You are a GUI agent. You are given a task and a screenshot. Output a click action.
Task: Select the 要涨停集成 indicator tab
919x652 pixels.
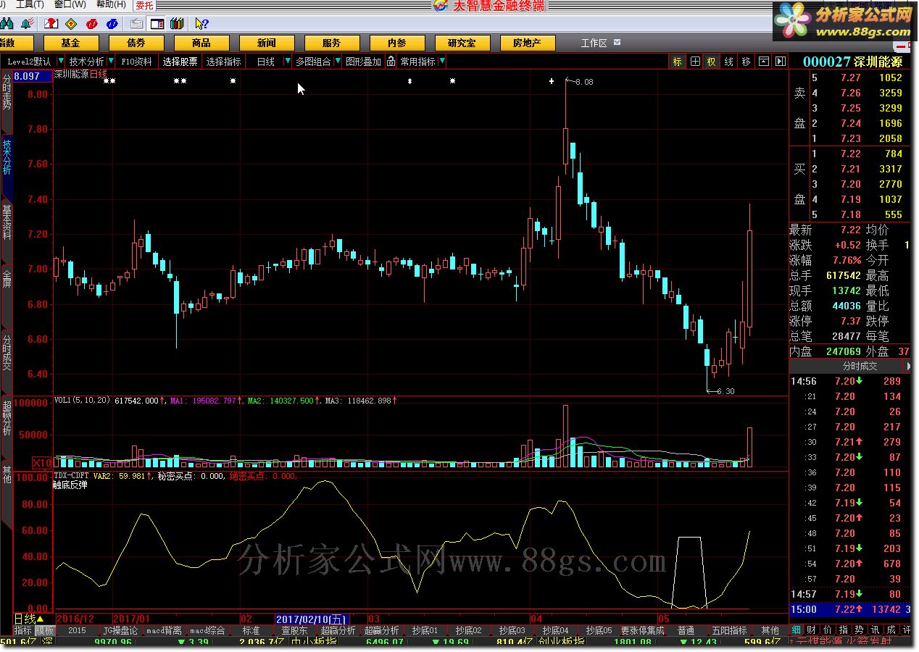(642, 631)
